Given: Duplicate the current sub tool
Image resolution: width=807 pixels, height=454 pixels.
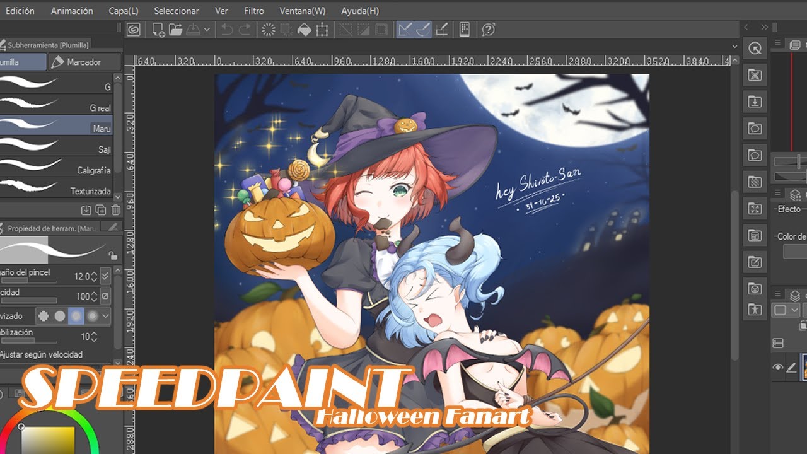Looking at the screenshot, I should click(101, 210).
